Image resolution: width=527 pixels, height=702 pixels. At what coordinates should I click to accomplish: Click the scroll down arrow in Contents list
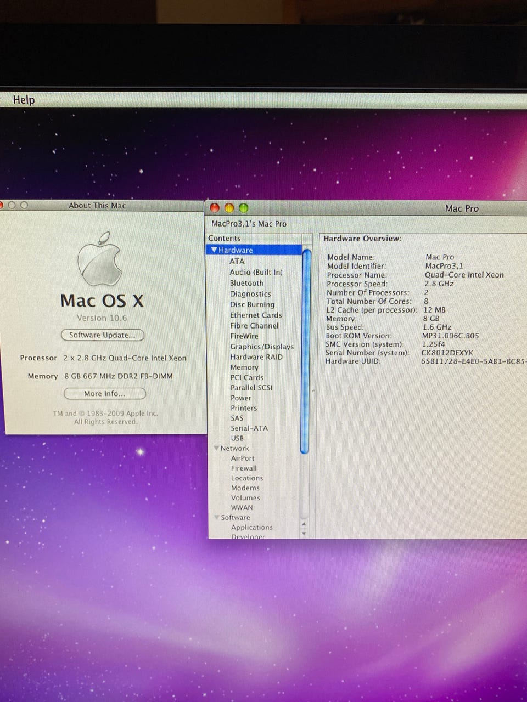pos(304,533)
